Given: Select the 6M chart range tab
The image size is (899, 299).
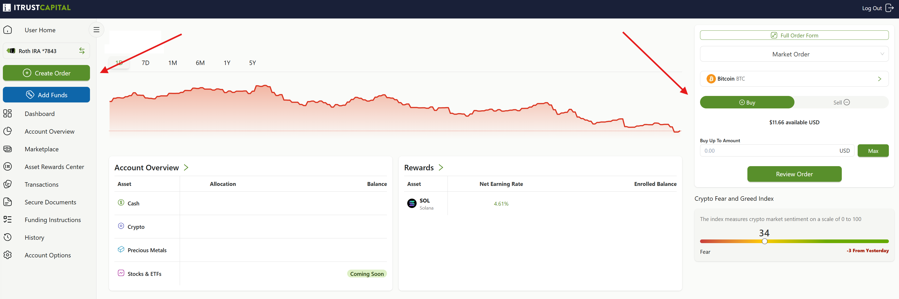Looking at the screenshot, I should click(200, 63).
